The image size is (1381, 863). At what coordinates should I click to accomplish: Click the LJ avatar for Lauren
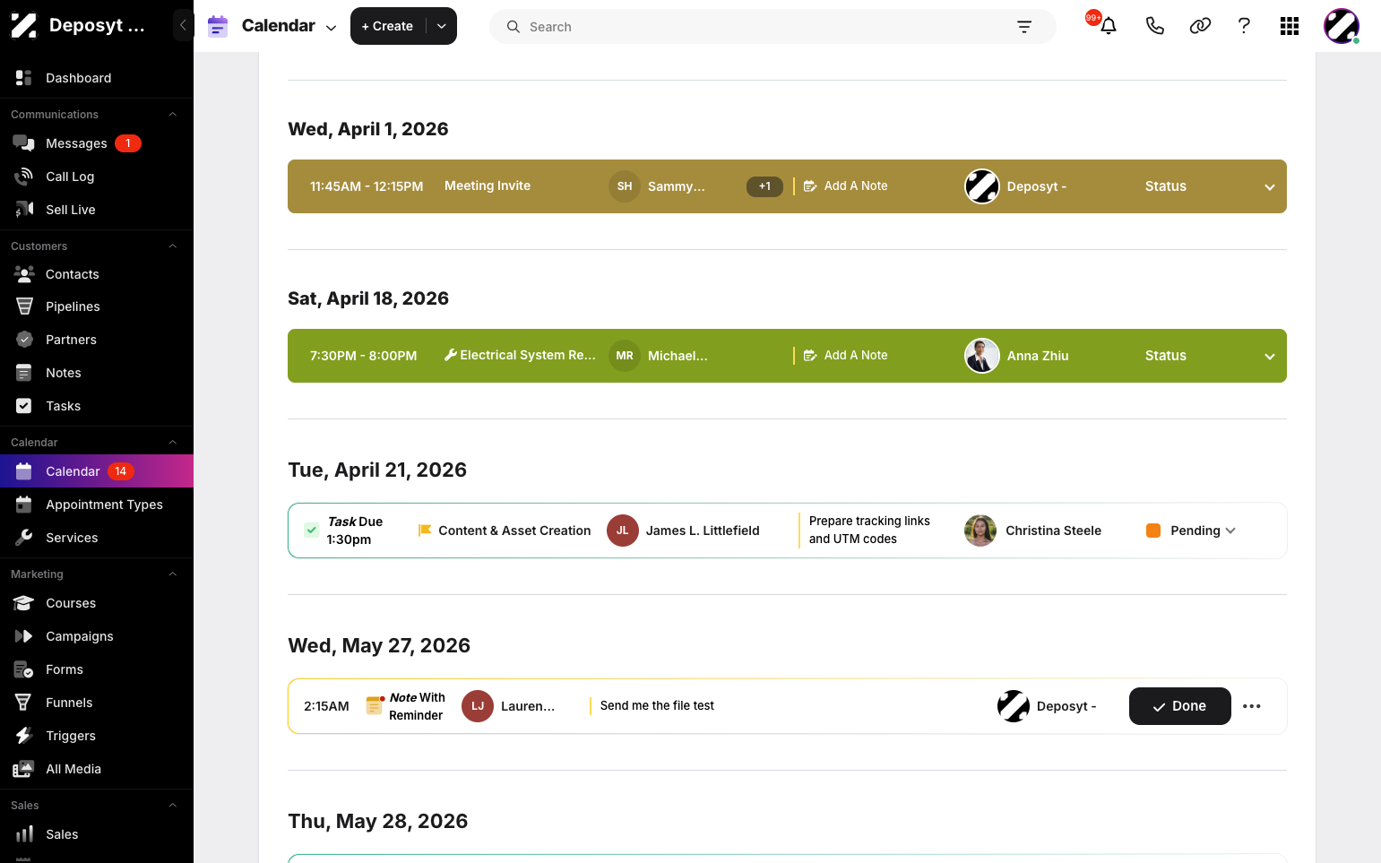coord(478,706)
